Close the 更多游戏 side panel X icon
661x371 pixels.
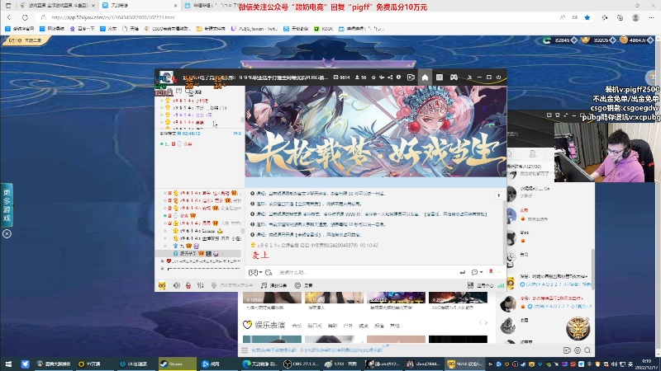7,234
